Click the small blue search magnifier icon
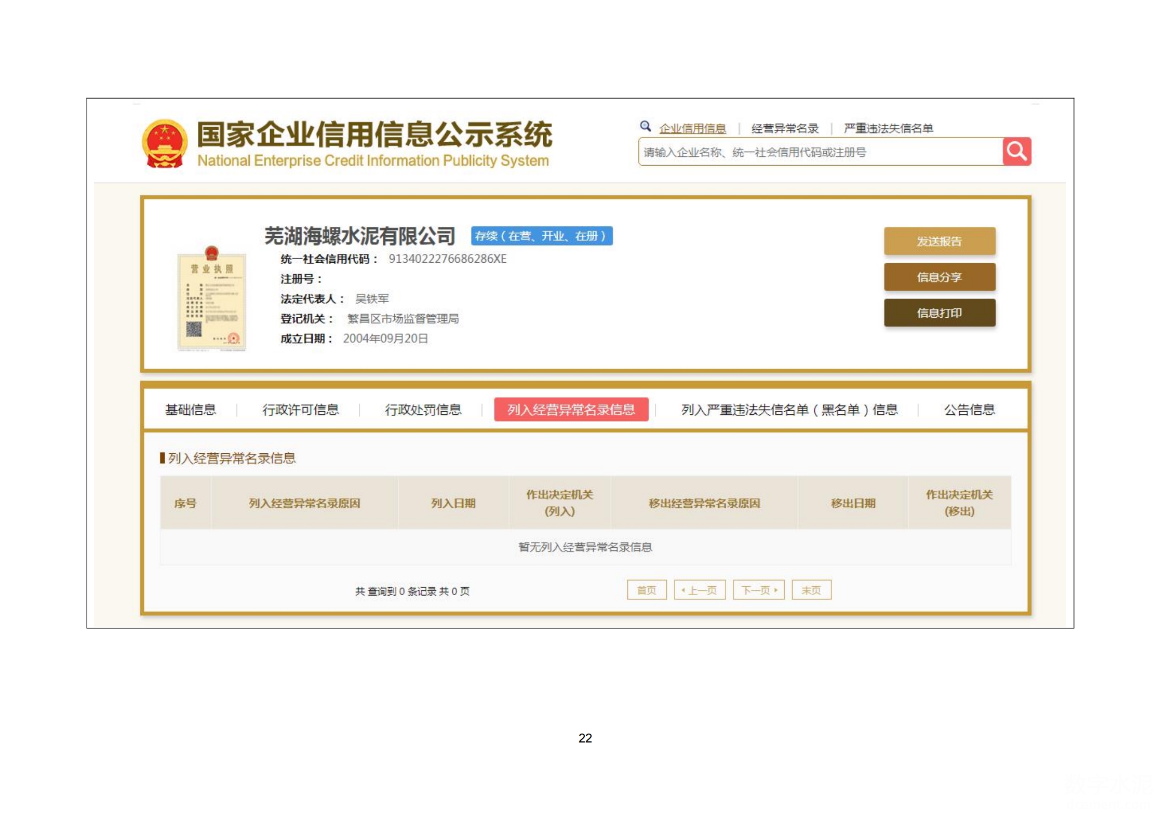1166x824 pixels. coord(645,126)
